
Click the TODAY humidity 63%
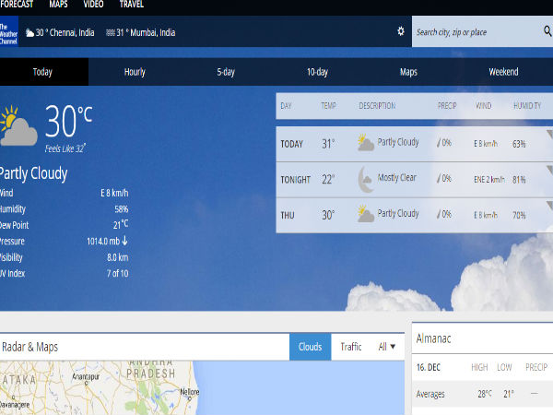(x=519, y=144)
